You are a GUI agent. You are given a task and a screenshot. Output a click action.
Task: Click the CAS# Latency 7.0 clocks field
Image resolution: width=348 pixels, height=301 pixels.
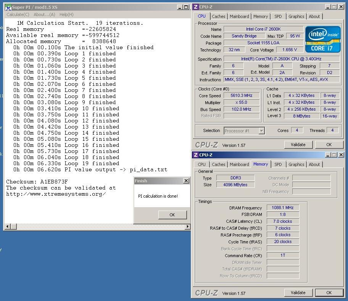coord(283,221)
